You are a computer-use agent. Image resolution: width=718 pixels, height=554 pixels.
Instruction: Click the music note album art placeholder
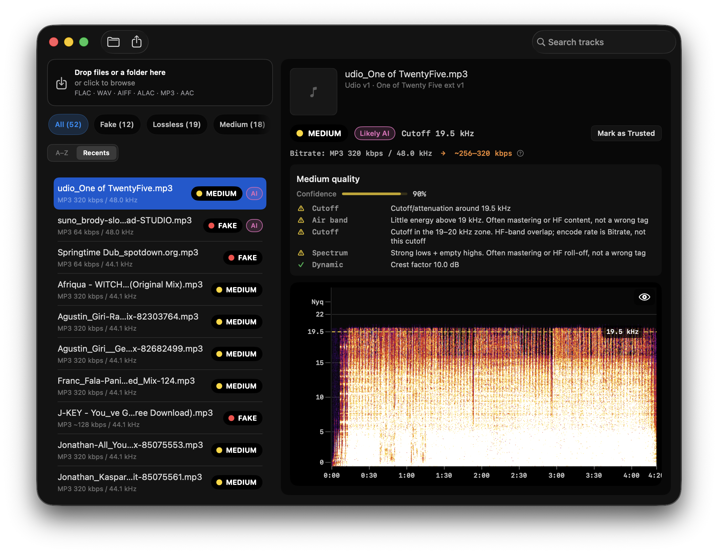tap(314, 92)
